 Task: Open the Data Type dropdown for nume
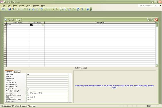click(43, 25)
